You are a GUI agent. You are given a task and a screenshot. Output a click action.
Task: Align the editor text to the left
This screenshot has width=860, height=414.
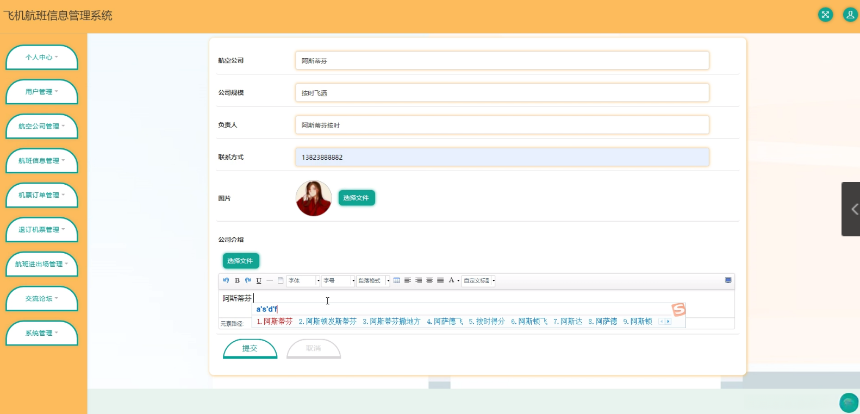click(407, 280)
